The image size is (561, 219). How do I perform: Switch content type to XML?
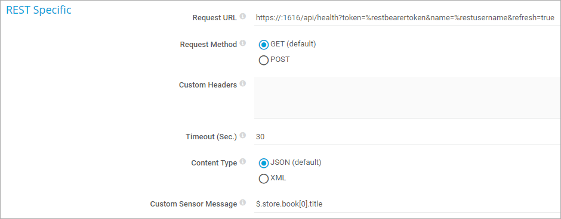click(x=263, y=179)
